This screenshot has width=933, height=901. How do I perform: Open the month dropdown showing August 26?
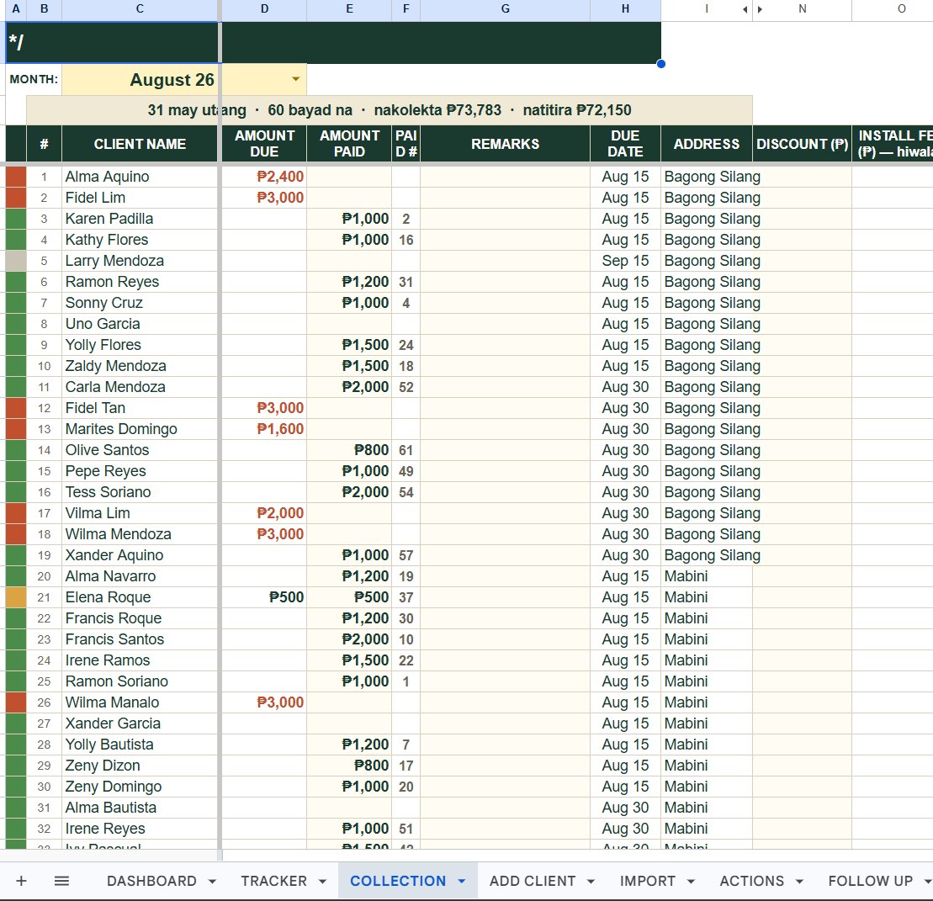296,79
